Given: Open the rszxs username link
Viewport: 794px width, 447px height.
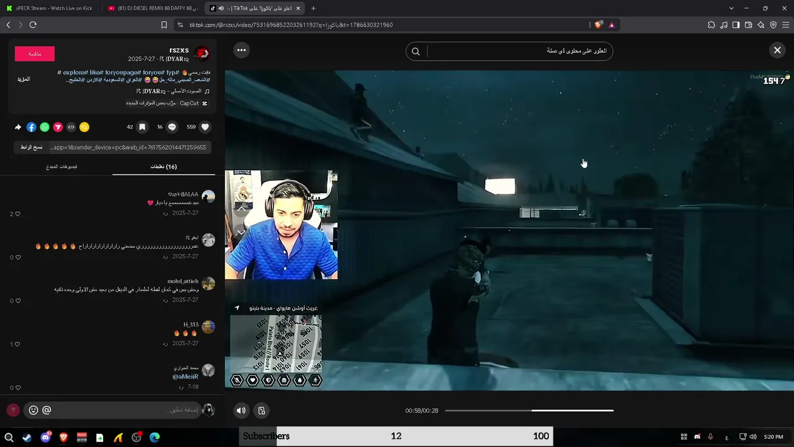Looking at the screenshot, I should pyautogui.click(x=179, y=50).
